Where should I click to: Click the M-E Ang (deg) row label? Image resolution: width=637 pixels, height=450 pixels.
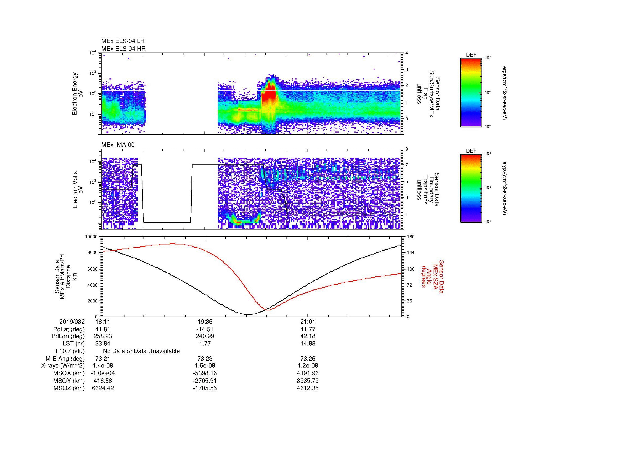click(65, 359)
